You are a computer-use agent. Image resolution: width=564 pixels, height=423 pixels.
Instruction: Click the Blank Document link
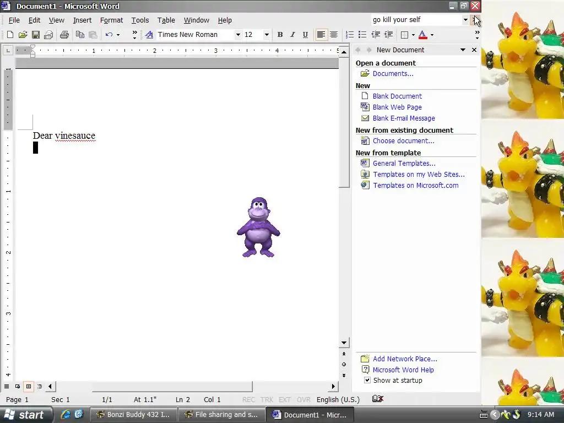click(397, 96)
